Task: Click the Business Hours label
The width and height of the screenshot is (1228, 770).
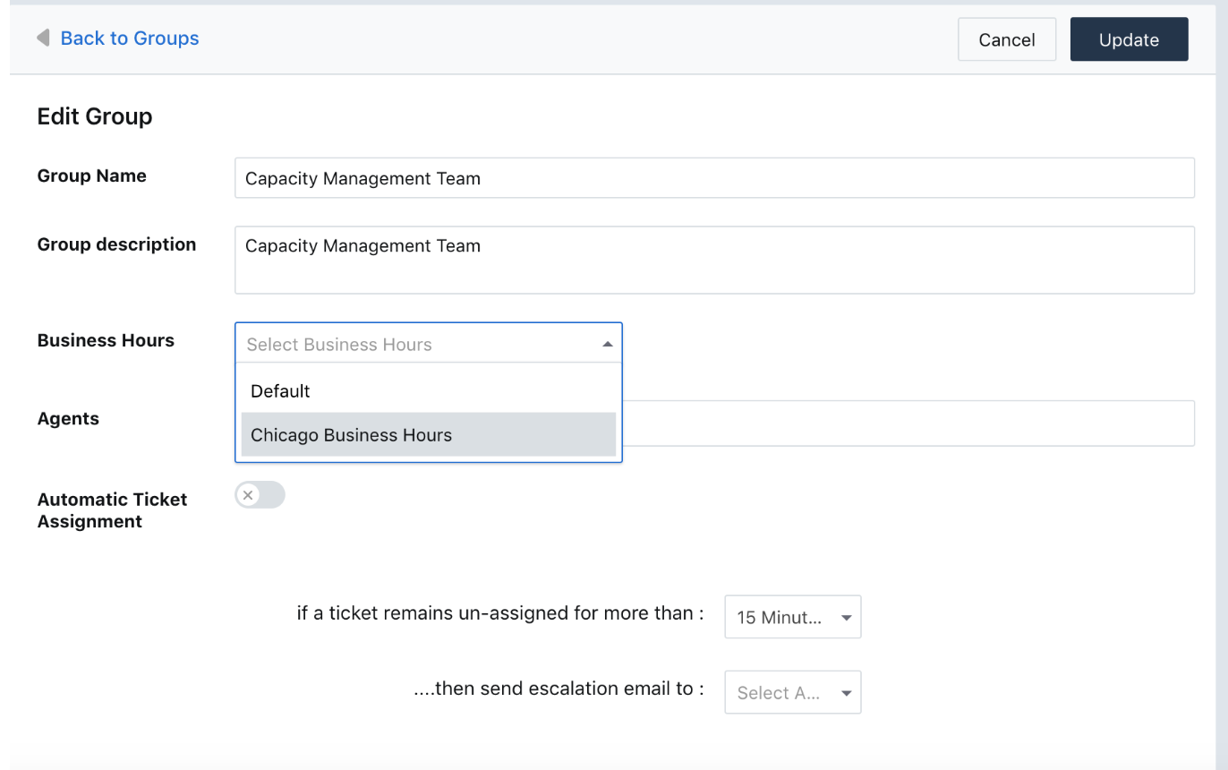Action: pyautogui.click(x=106, y=340)
